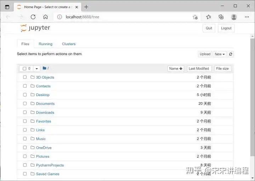Screen dimensions: 255x181
Task: Click the scrollbar up arrow
Action: (x=253, y=36)
